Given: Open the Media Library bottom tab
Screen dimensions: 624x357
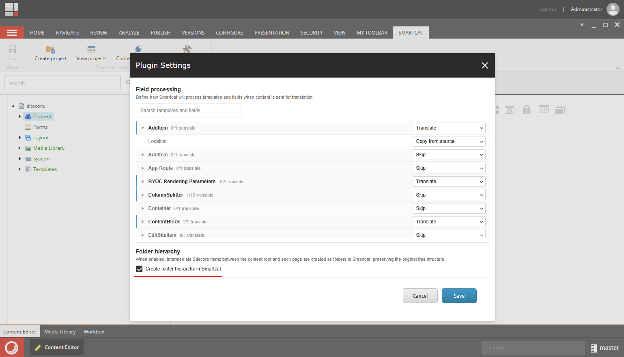Looking at the screenshot, I should tap(60, 332).
